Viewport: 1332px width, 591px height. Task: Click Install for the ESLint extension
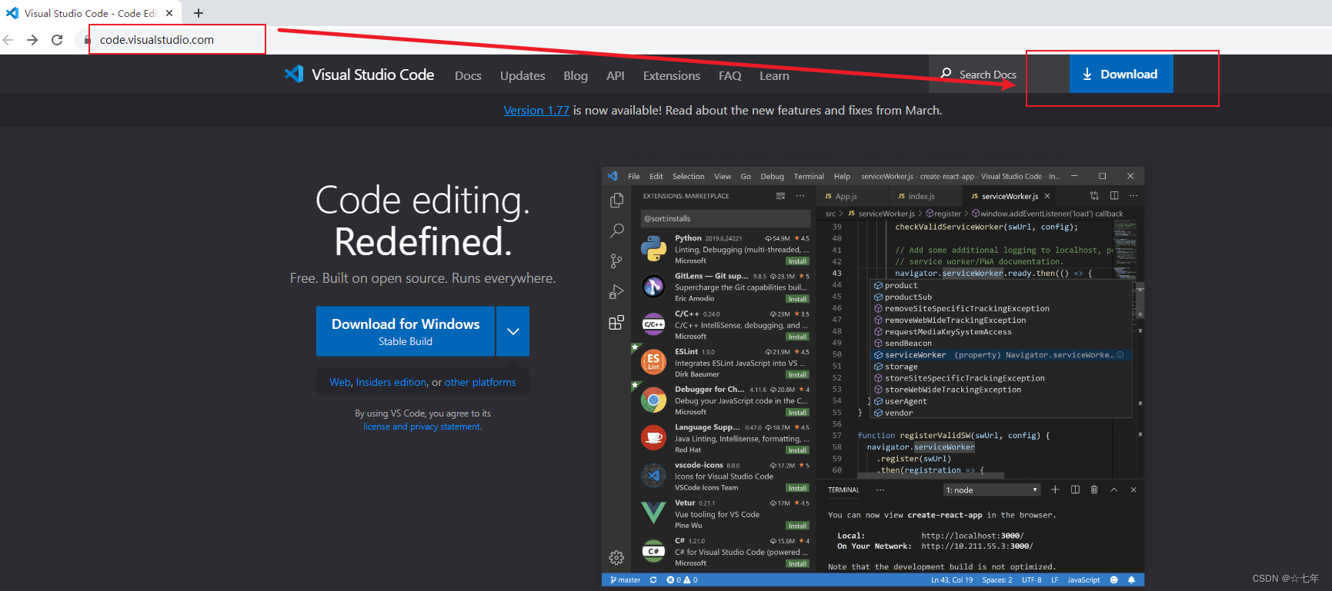click(797, 375)
